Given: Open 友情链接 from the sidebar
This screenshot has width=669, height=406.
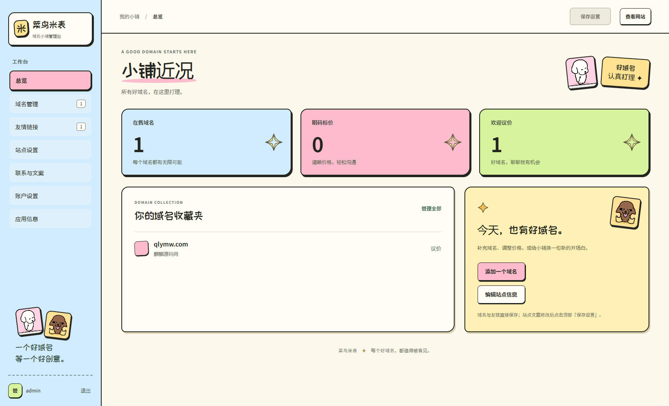Looking at the screenshot, I should (x=50, y=127).
